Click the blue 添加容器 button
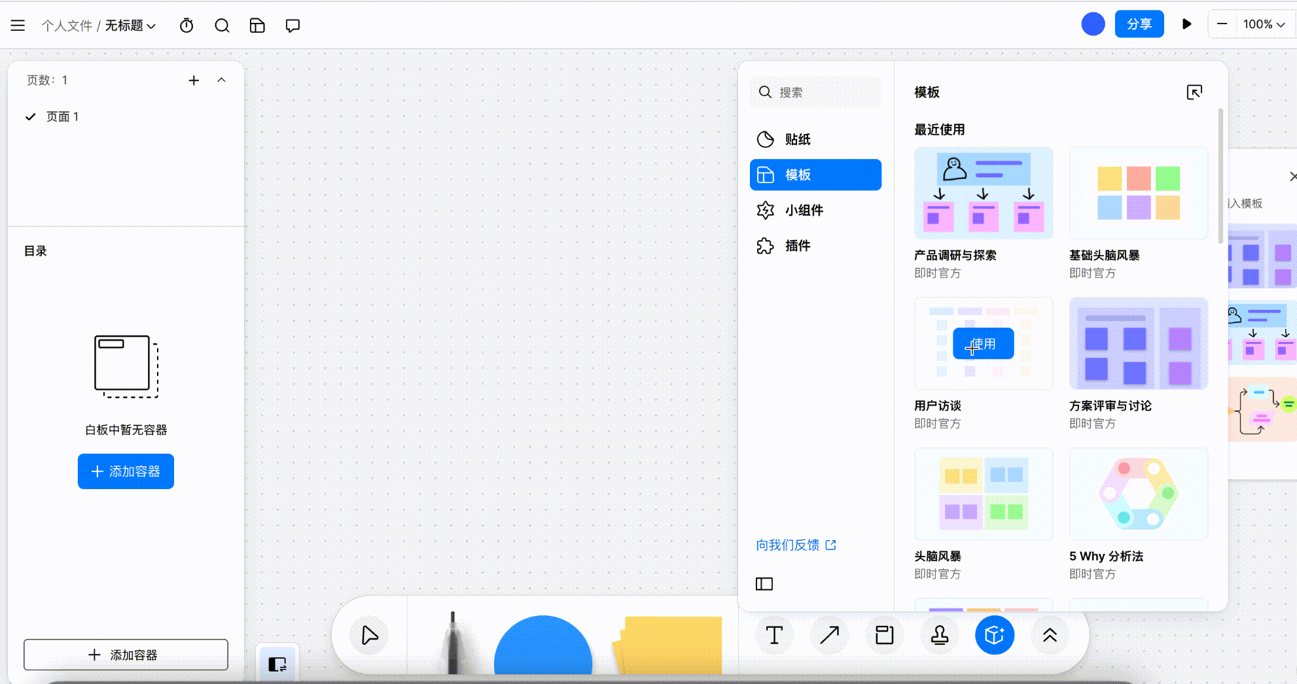Viewport: 1297px width, 684px height. click(x=126, y=471)
